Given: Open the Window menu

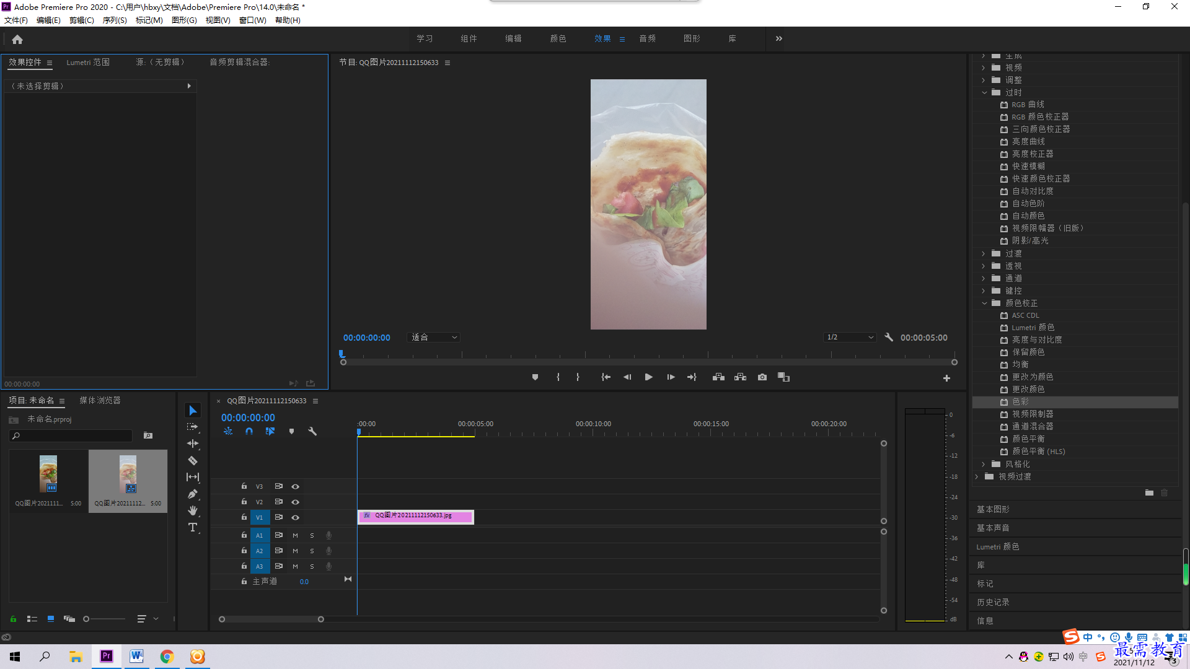Looking at the screenshot, I should pos(253,20).
